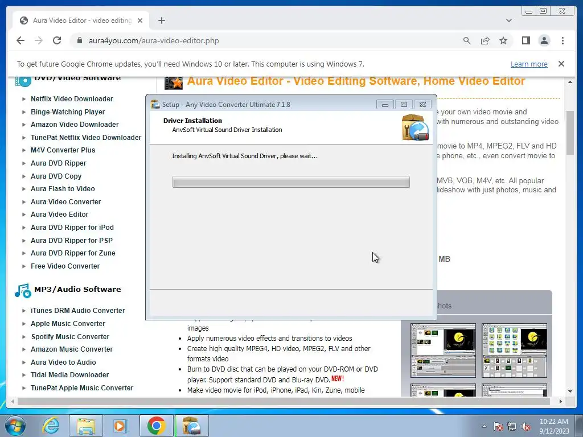Switch to Chrome in taskbar

pos(156,426)
